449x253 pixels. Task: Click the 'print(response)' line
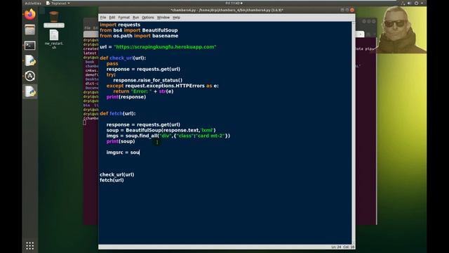(x=126, y=97)
